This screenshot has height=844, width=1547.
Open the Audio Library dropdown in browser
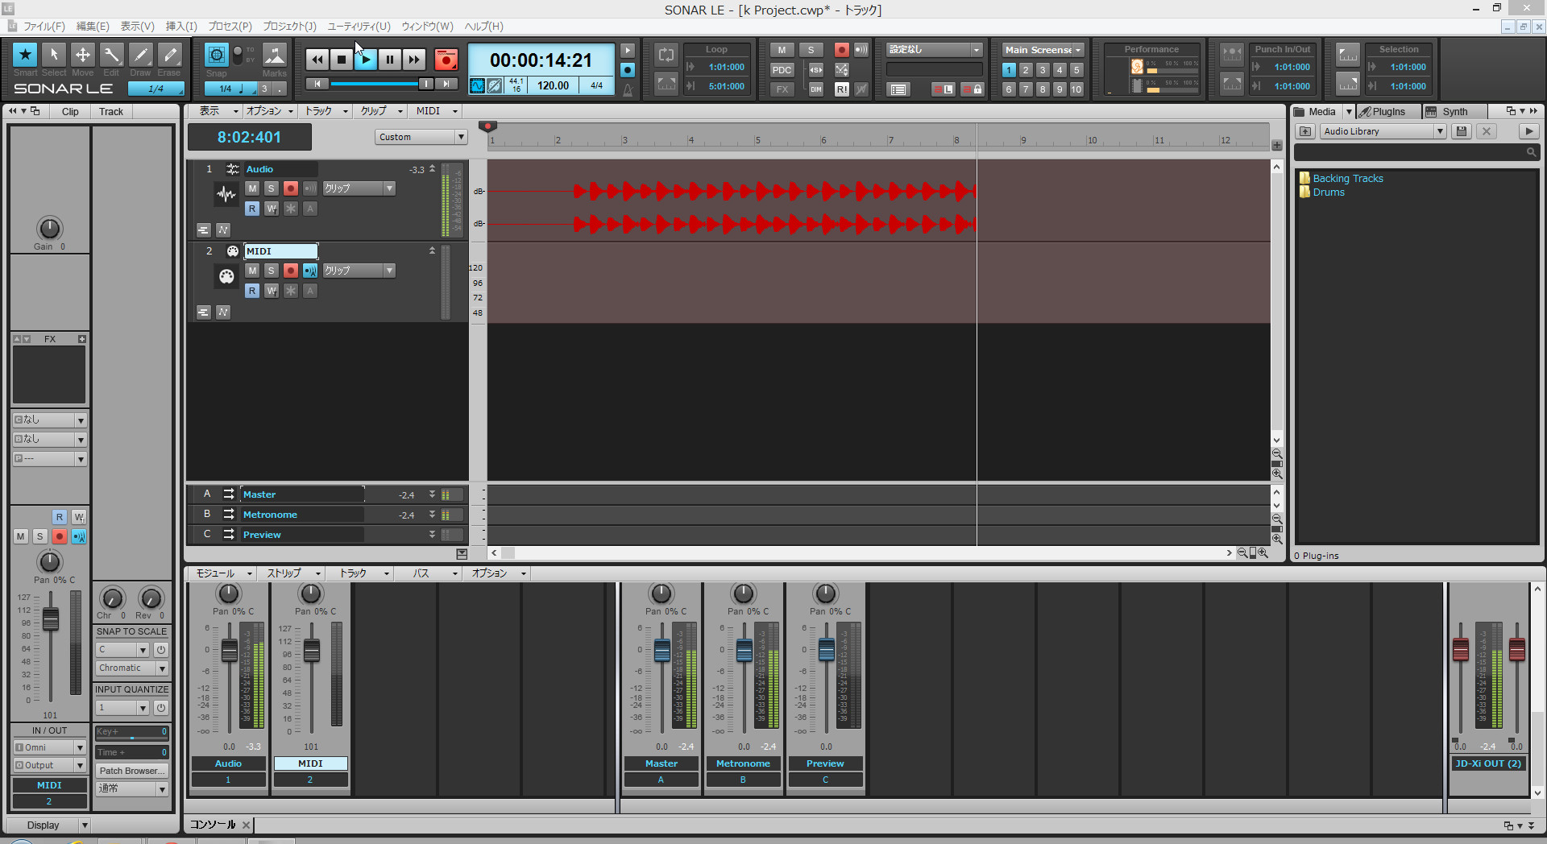click(x=1383, y=131)
